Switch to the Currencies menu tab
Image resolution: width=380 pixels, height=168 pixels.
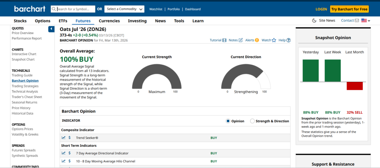109,21
